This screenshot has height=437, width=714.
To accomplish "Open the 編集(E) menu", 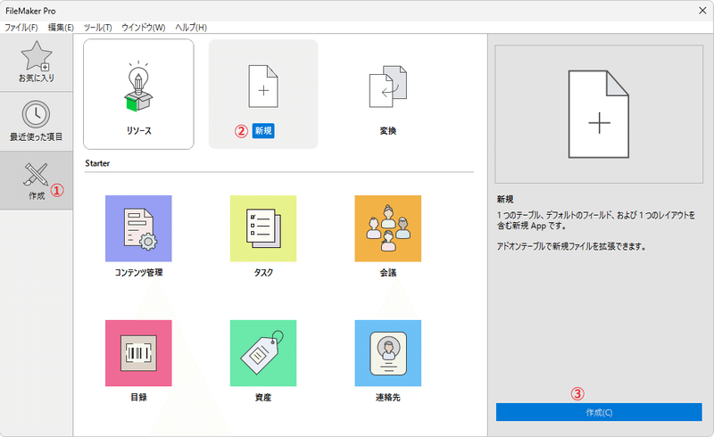I will (61, 28).
